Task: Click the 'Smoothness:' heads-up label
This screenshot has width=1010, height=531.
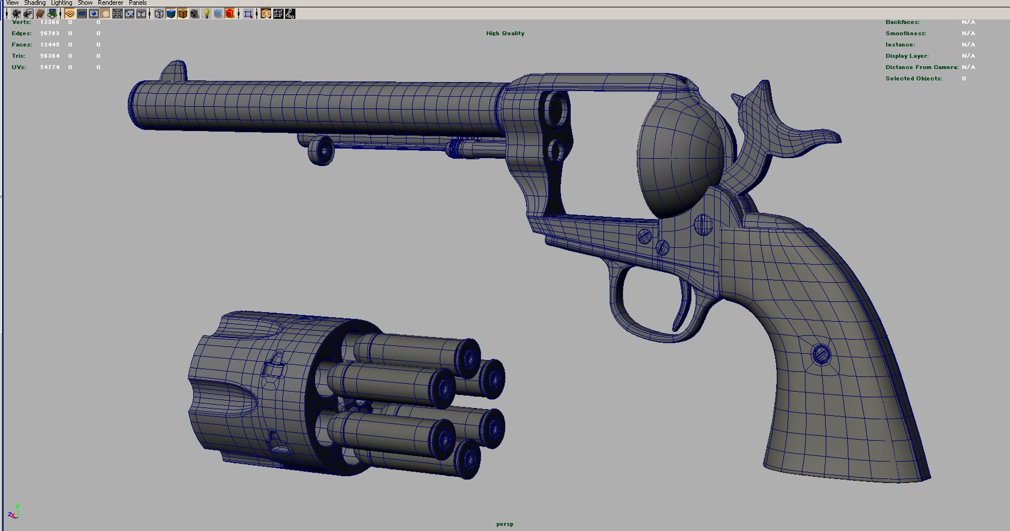Action: click(x=906, y=33)
